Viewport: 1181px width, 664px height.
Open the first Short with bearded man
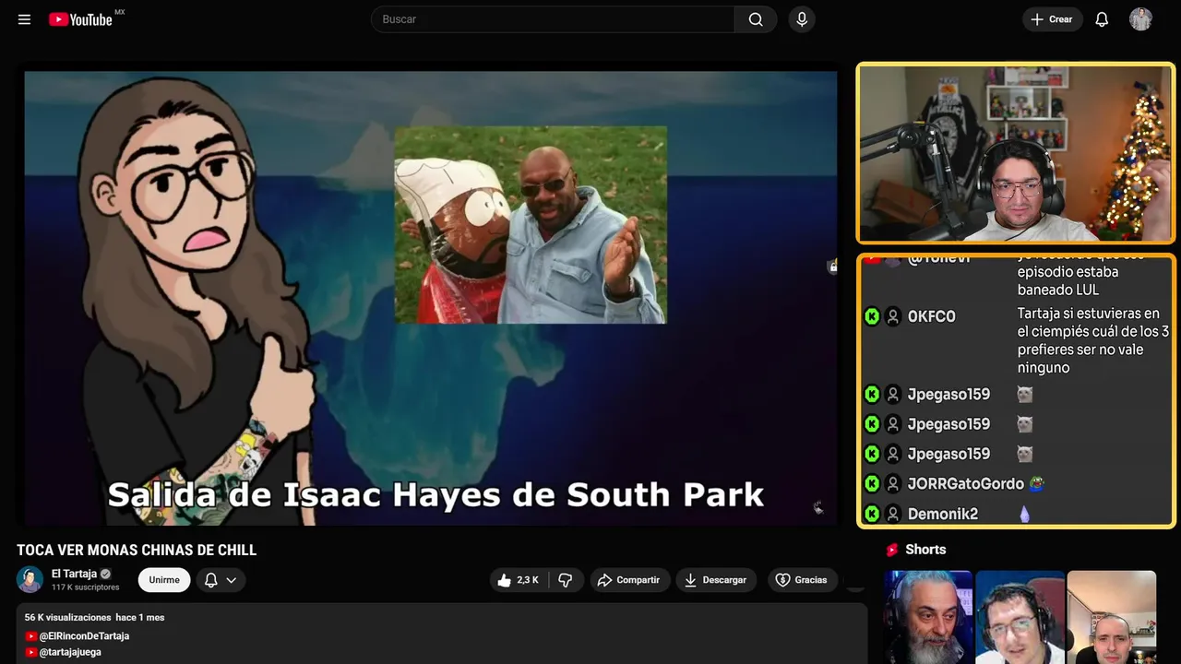tap(928, 617)
